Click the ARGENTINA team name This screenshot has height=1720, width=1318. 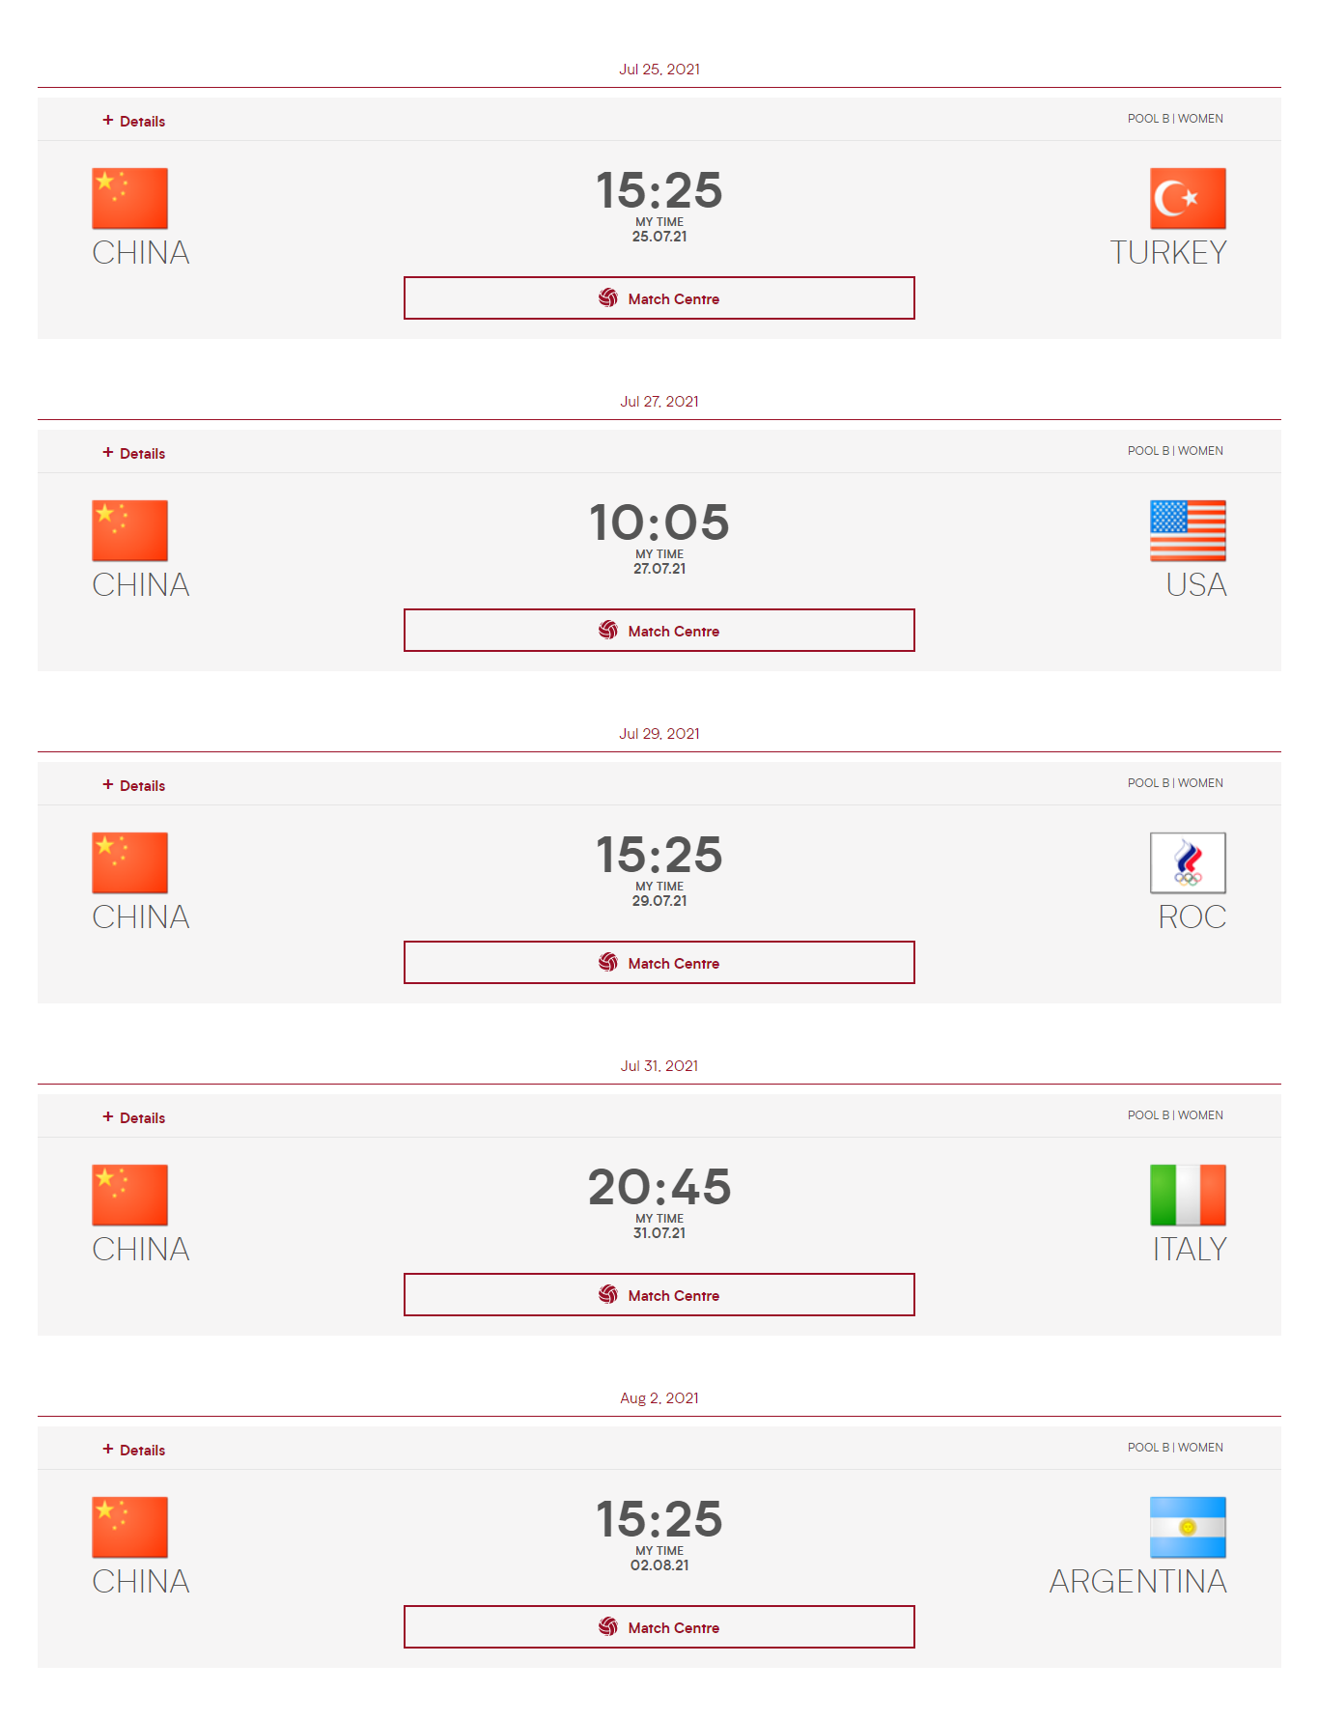tap(1137, 1582)
